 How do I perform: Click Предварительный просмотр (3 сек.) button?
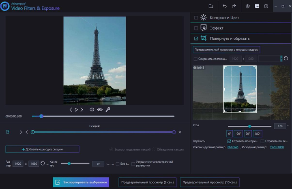pyautogui.click(x=148, y=182)
